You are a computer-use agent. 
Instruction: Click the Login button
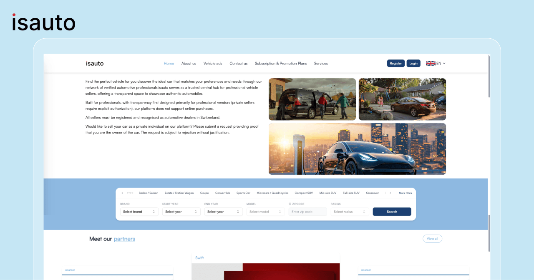click(x=413, y=63)
